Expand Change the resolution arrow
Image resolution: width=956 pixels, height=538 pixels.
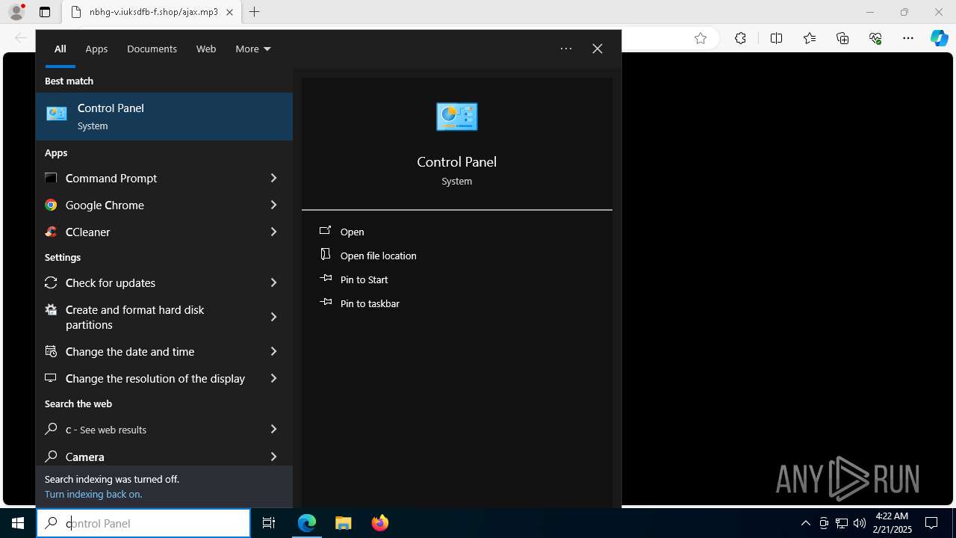point(273,378)
